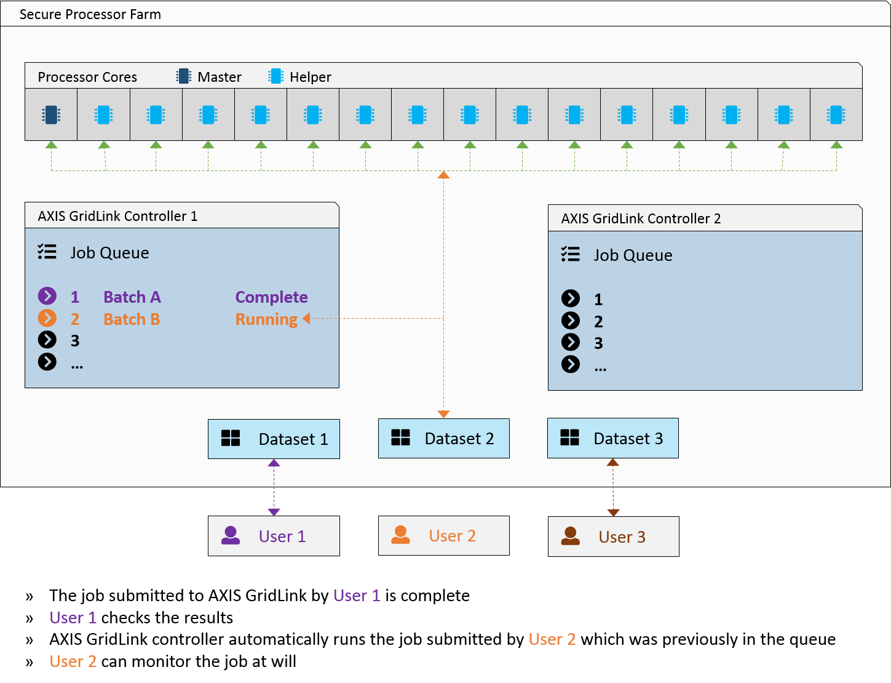Viewport: 891px width, 683px height.
Task: Select the last Helper core on the right
Action: click(836, 115)
